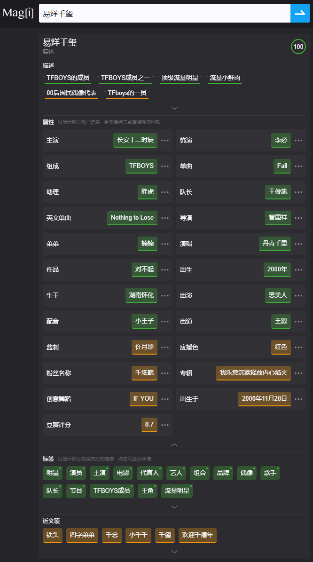Open more options for the 出生于 row
This screenshot has width=313, height=562.
point(299,399)
